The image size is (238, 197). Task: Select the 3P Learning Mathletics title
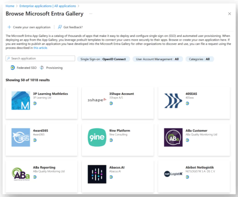click(x=51, y=94)
